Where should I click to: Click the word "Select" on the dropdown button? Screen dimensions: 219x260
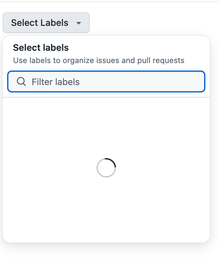(24, 23)
